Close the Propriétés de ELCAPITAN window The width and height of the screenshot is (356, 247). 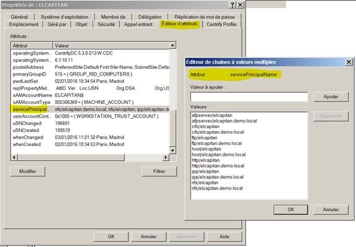pos(240,5)
